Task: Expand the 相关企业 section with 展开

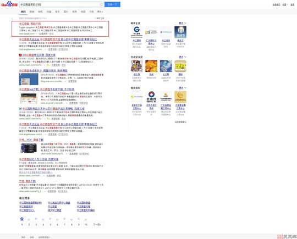Action: click(x=183, y=23)
